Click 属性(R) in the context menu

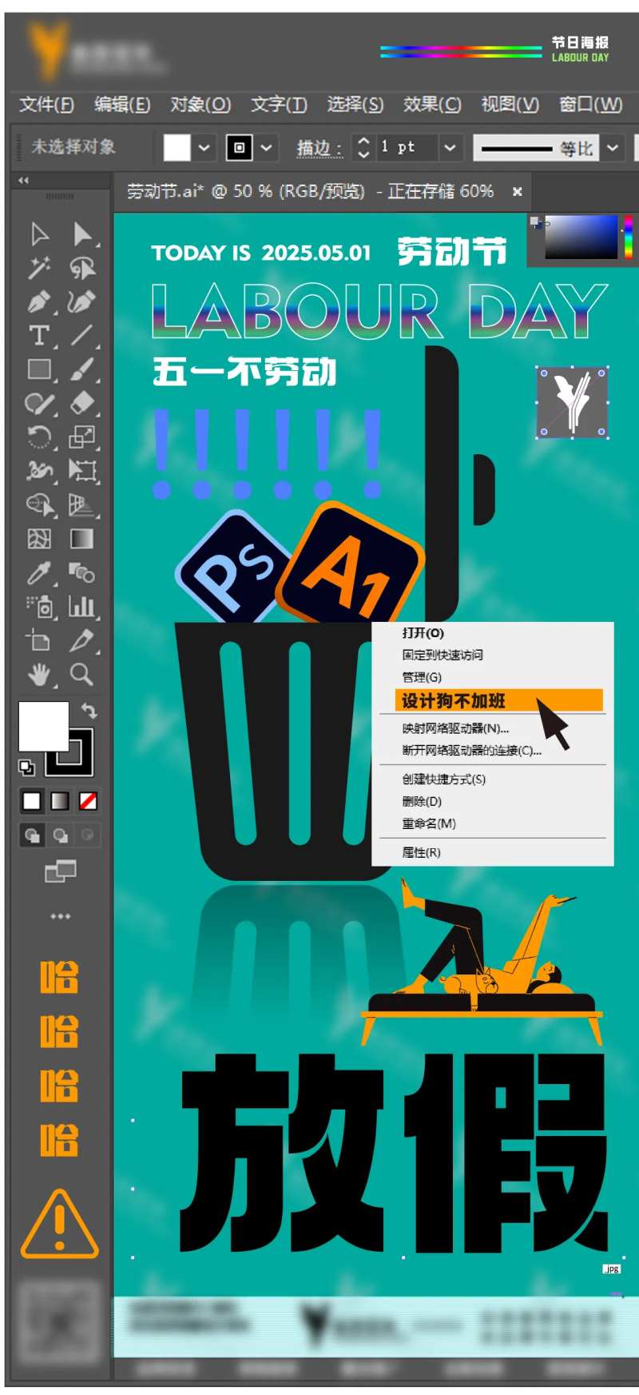(x=421, y=852)
